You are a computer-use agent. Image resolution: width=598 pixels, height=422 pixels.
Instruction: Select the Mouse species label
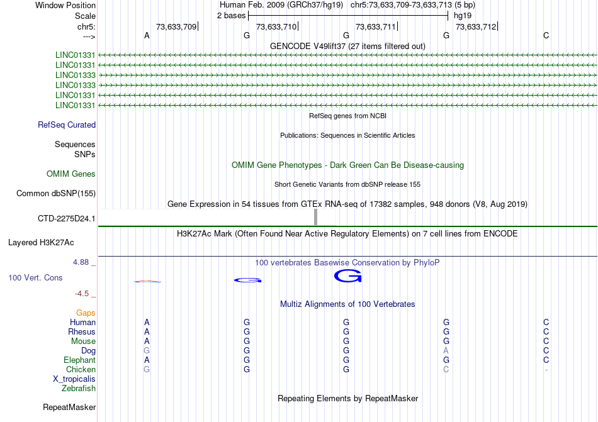pyautogui.click(x=83, y=341)
